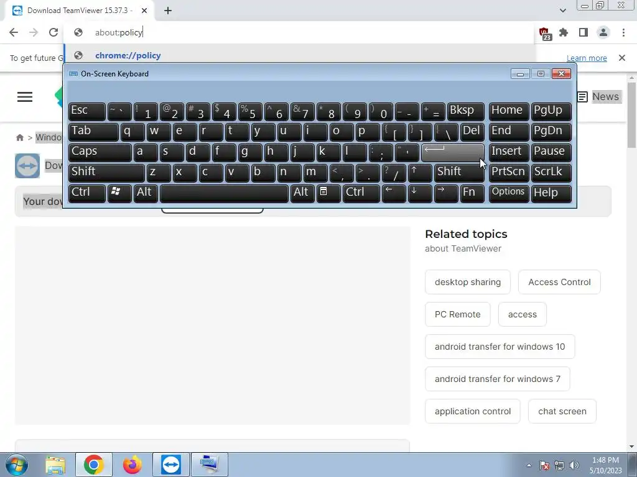Hit the up arrow key
The width and height of the screenshot is (637, 477).
click(420, 173)
